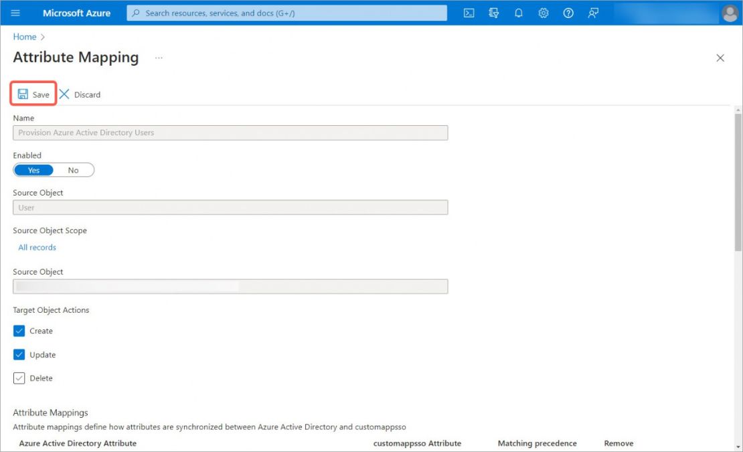
Task: Click the search magnifier icon
Action: coord(135,13)
